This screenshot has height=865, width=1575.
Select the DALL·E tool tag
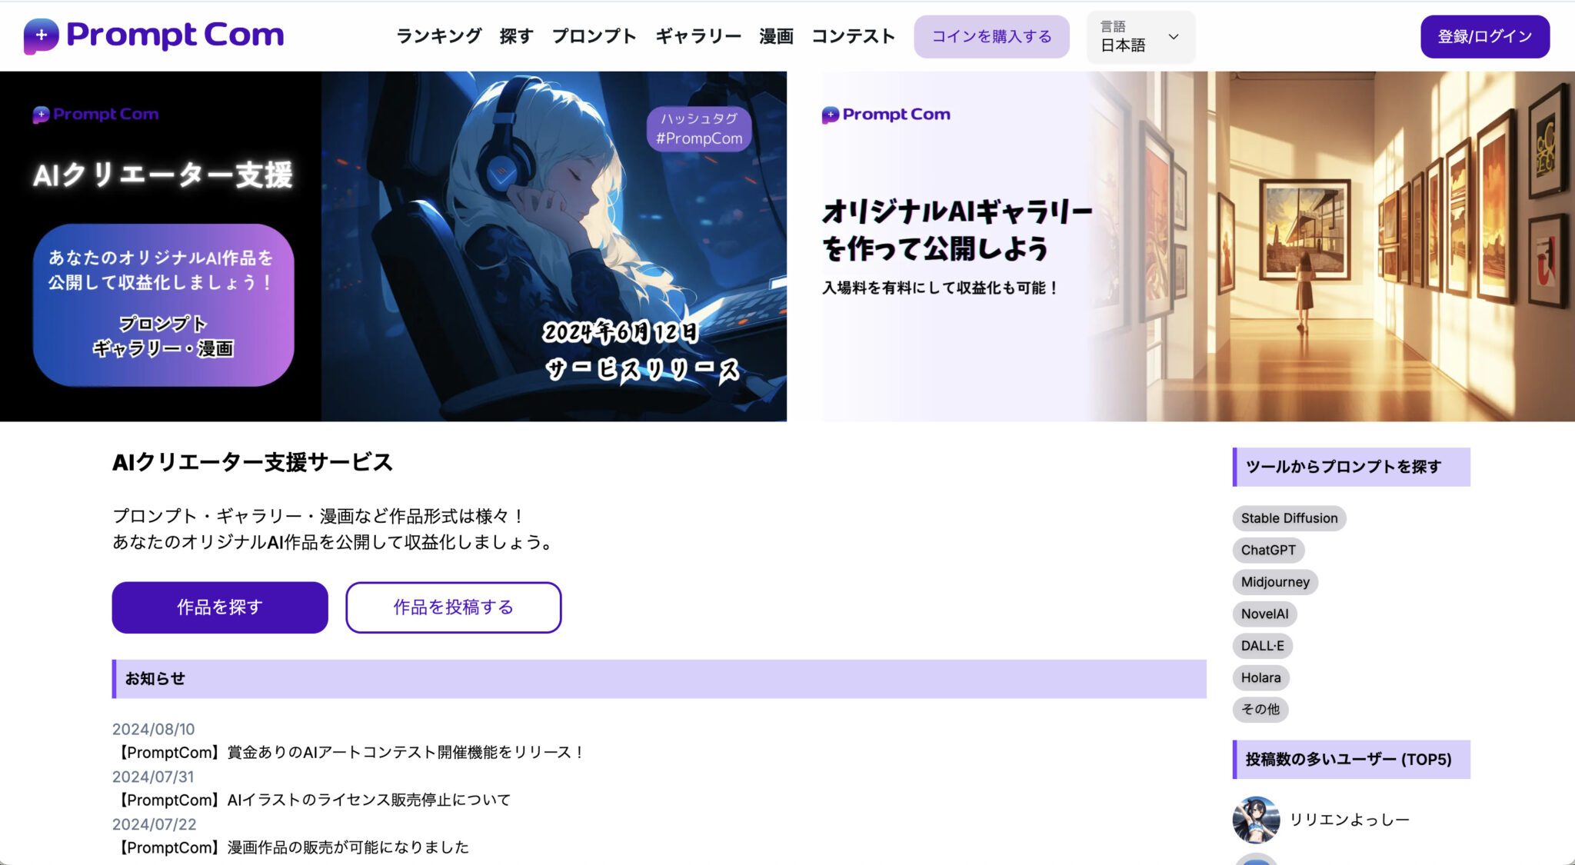point(1262,646)
